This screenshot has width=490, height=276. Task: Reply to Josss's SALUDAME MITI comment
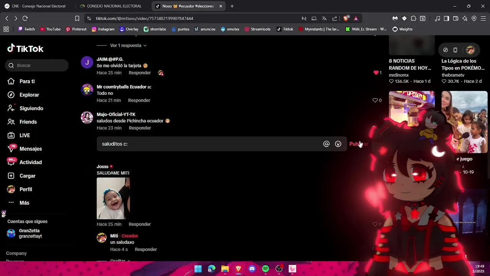coord(140,224)
